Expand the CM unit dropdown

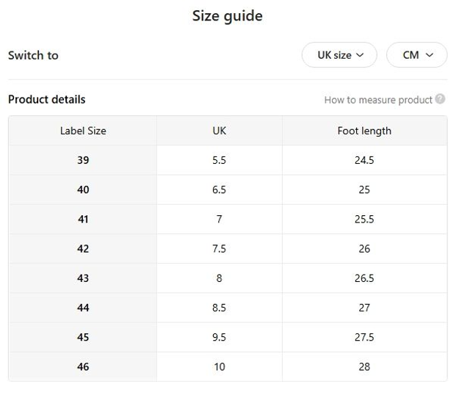416,55
